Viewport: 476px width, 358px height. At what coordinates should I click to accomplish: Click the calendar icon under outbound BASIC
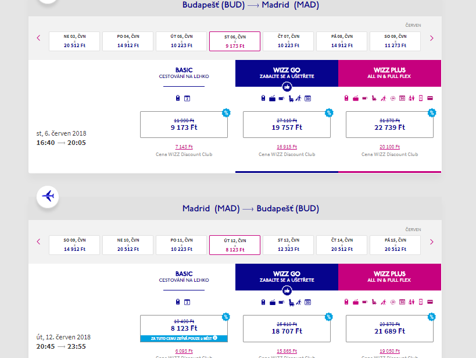(x=187, y=98)
